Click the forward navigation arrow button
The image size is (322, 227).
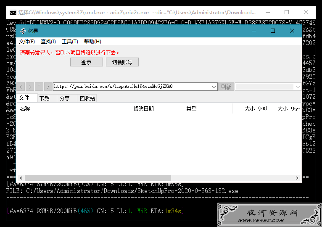[30, 87]
